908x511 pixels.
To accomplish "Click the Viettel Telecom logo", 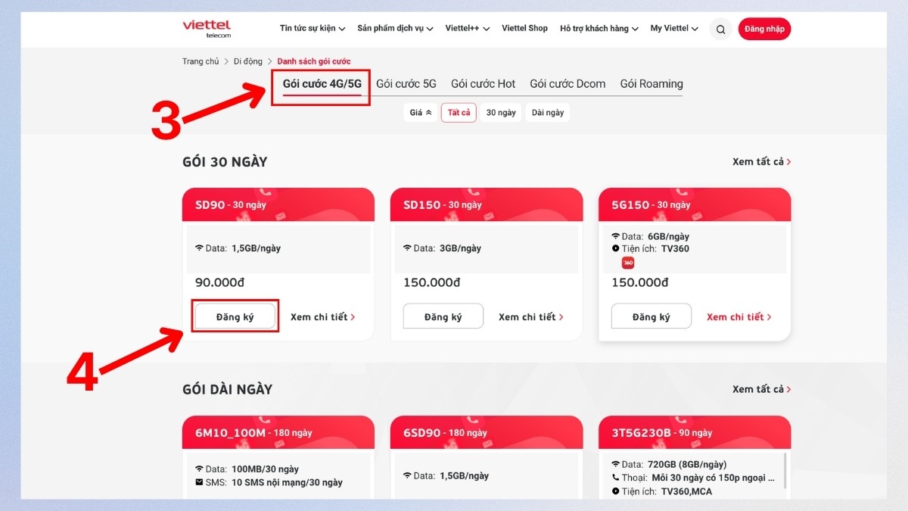I will coord(207,29).
